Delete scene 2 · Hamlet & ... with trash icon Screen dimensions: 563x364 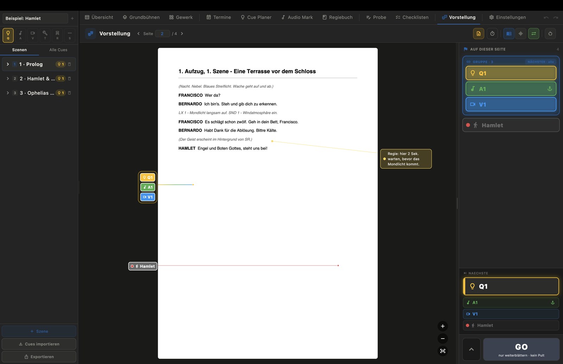pos(69,79)
